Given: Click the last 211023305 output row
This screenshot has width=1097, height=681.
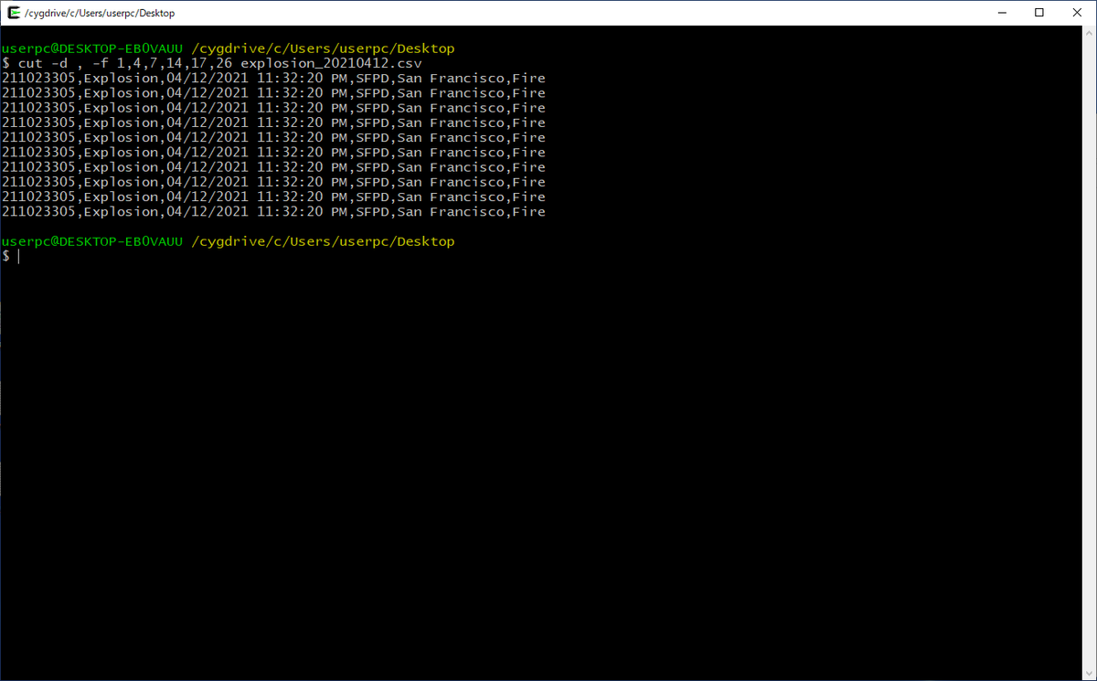Looking at the screenshot, I should pyautogui.click(x=273, y=212).
